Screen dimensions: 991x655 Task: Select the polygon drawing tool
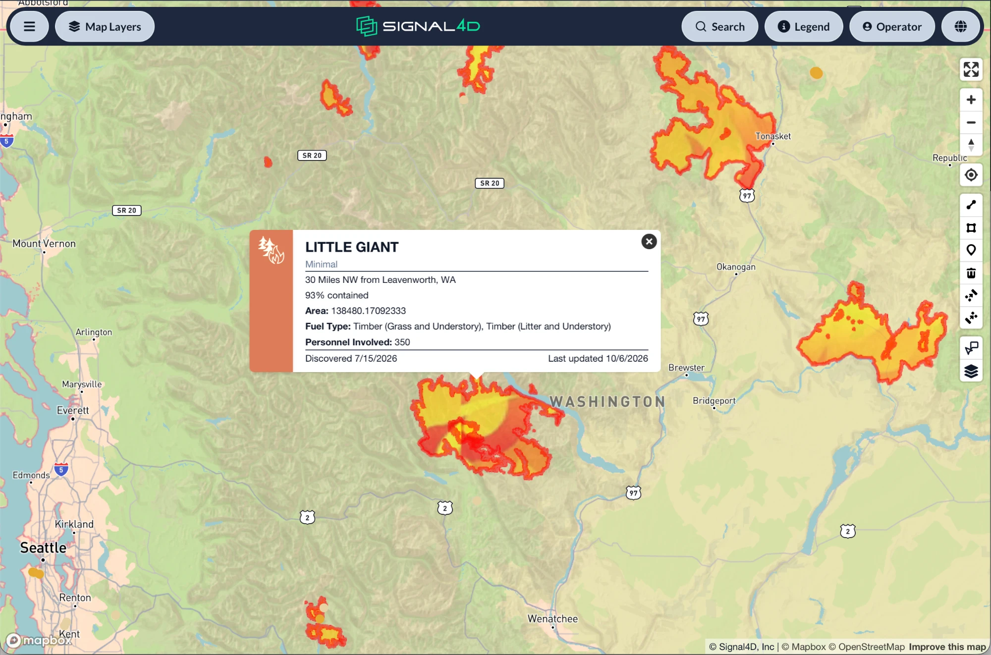(971, 227)
